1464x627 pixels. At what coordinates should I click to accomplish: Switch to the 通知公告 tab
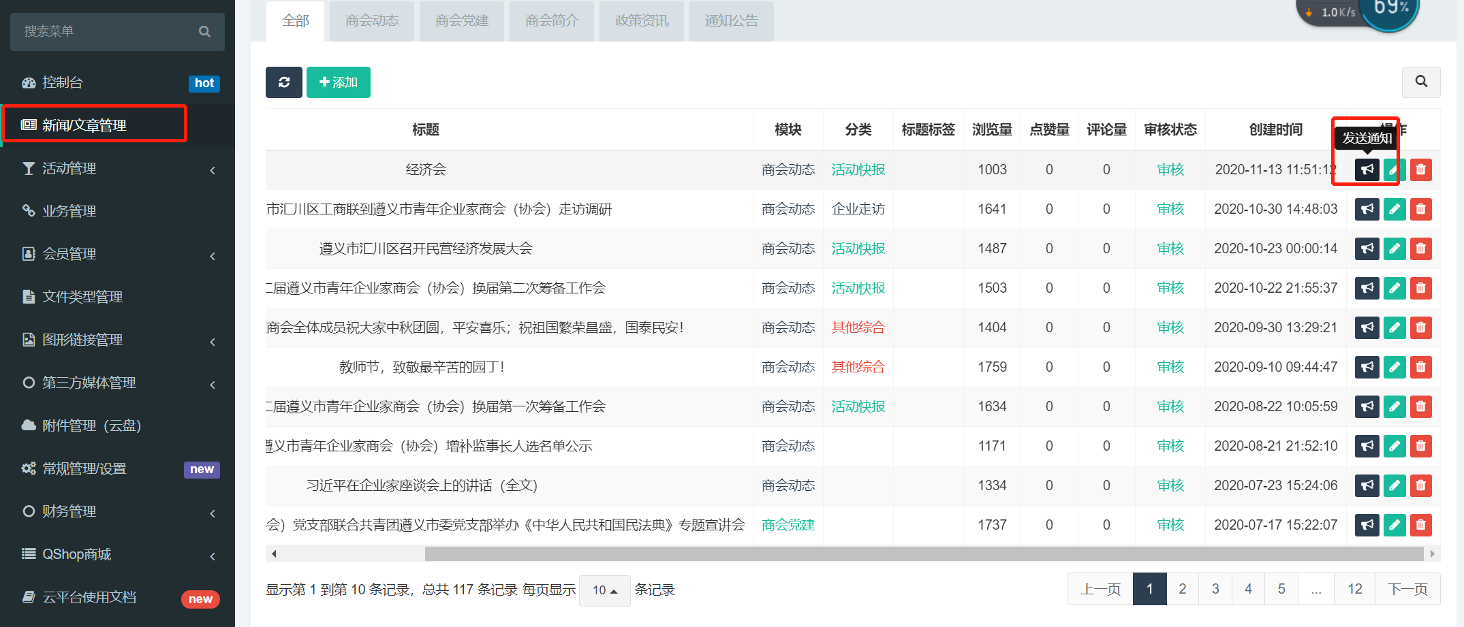[731, 21]
